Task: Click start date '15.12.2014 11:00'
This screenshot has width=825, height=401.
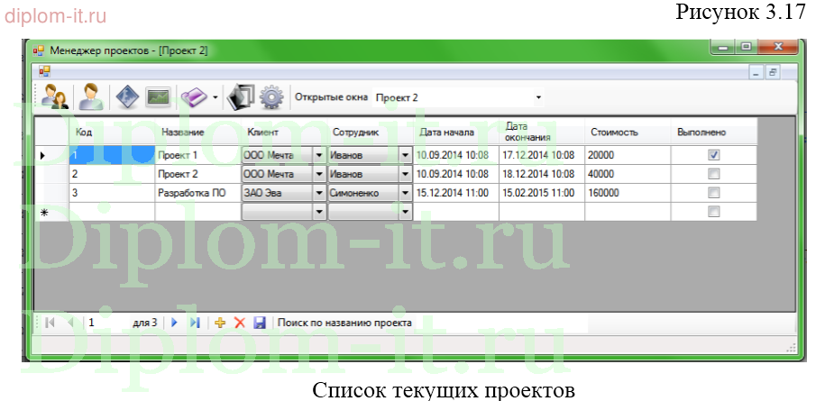Action: [455, 193]
